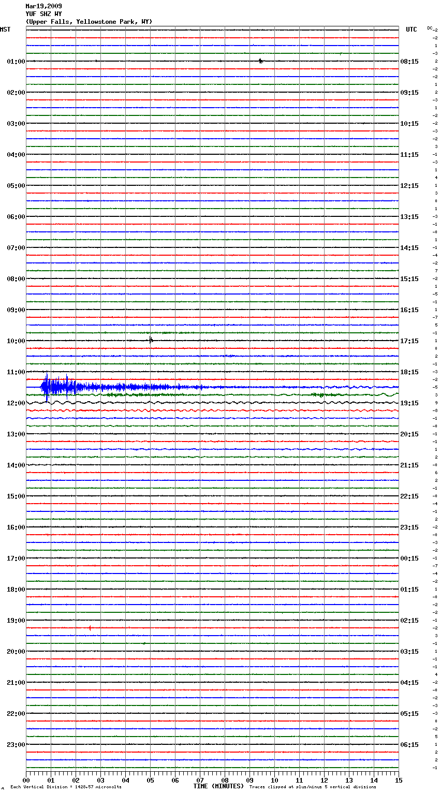Click the 05:15 UTC time label

pos(409,714)
